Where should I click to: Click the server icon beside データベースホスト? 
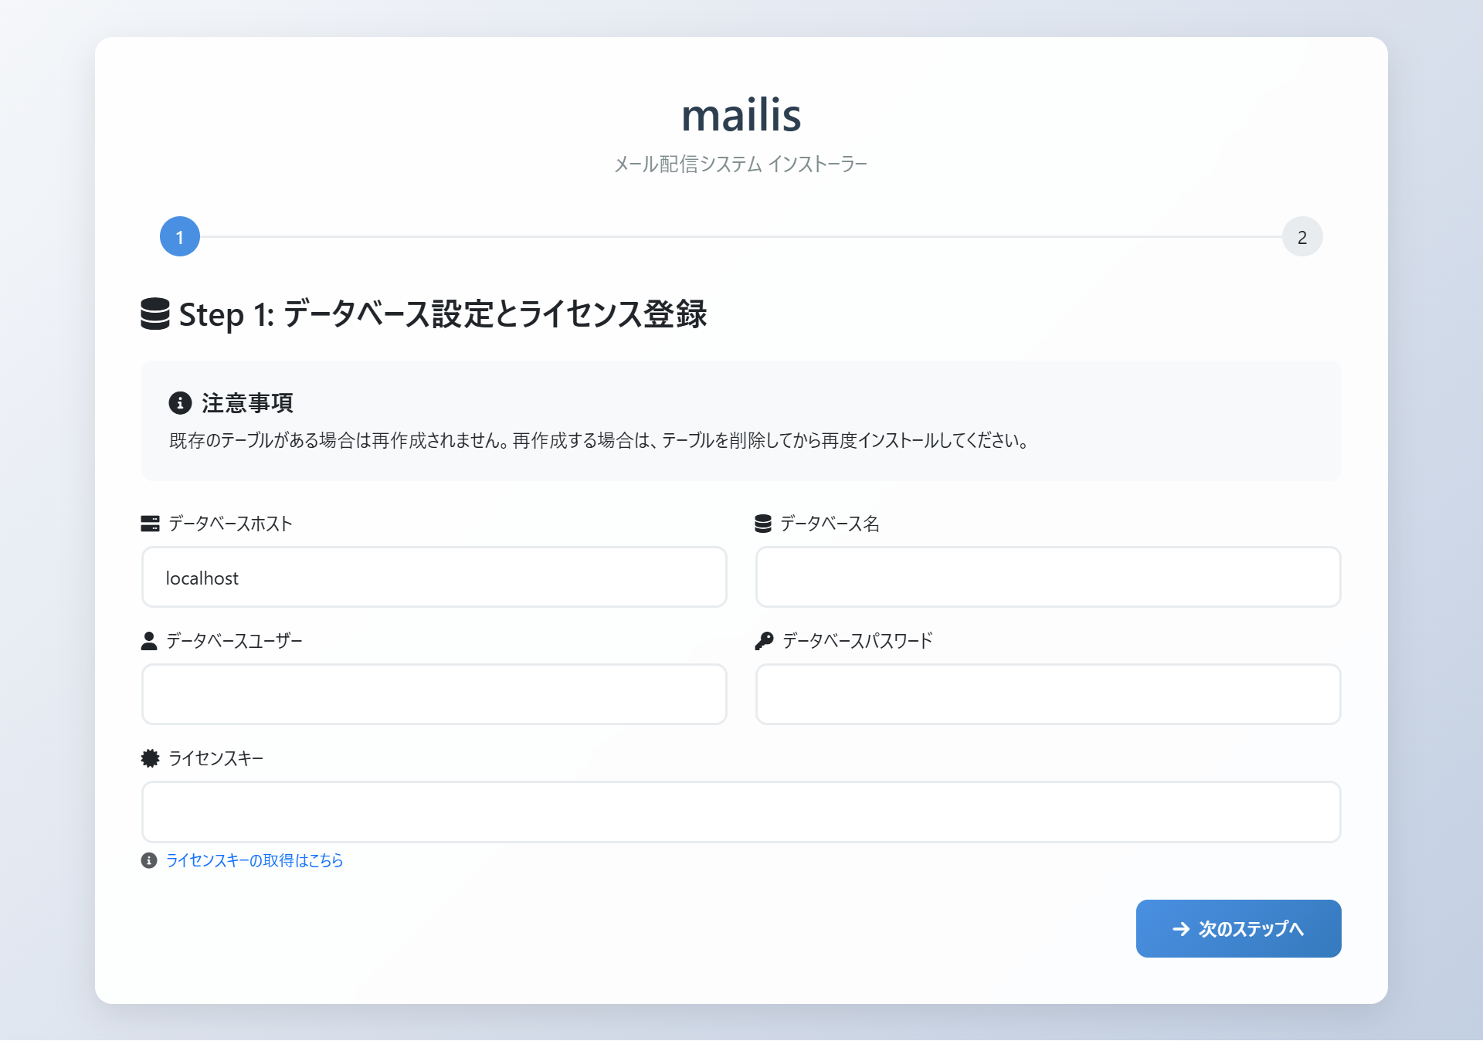point(150,524)
